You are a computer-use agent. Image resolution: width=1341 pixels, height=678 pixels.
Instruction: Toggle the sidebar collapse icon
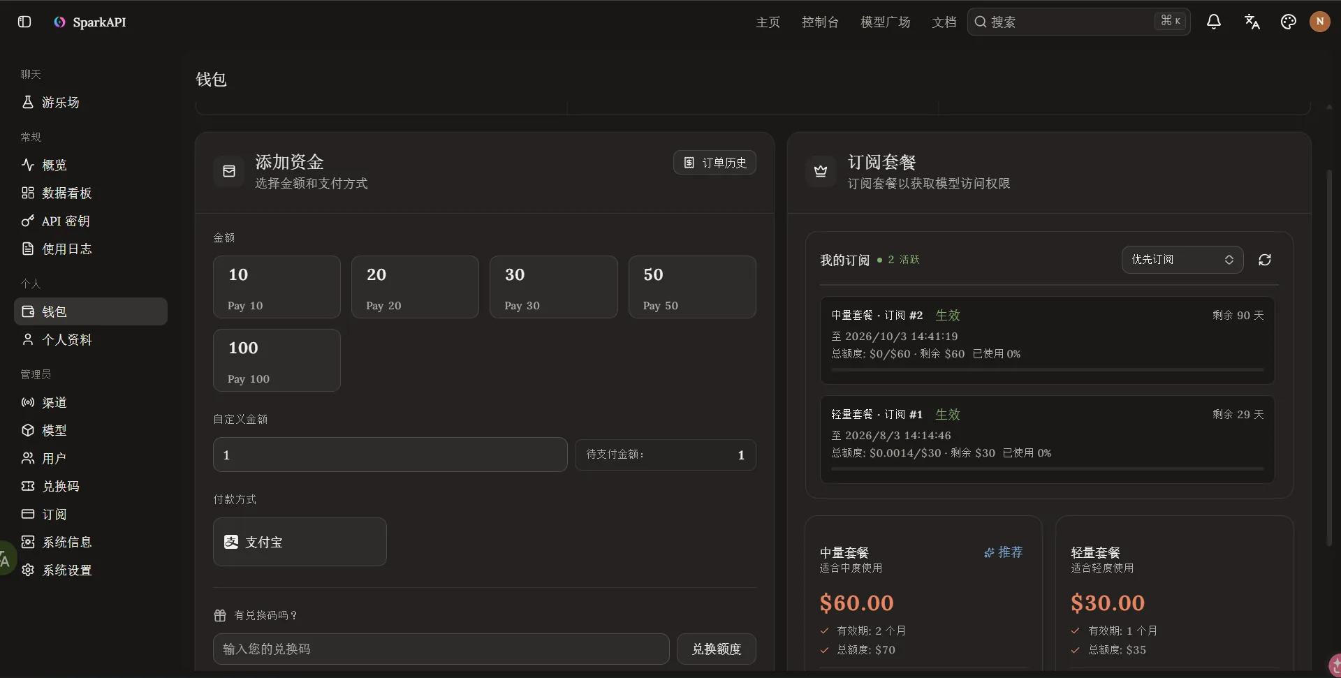click(24, 22)
